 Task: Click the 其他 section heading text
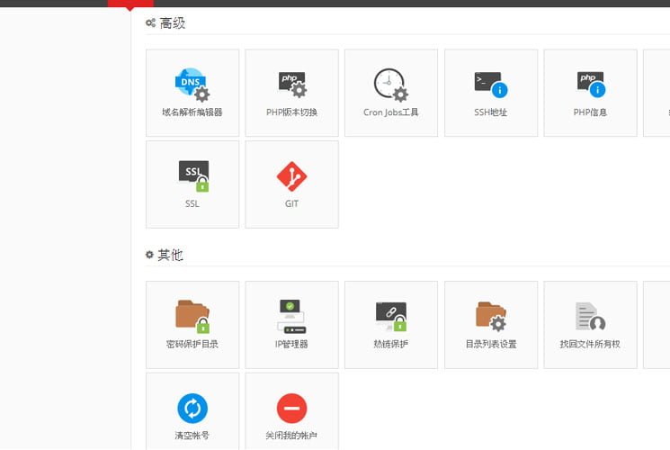(171, 256)
